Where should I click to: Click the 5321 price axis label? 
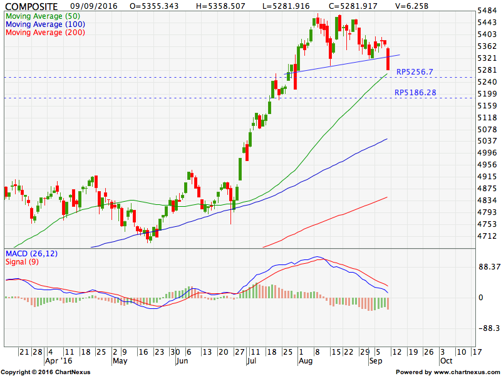487,58
